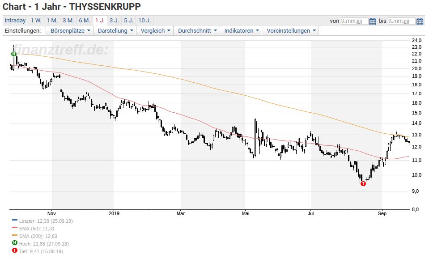Select the 3 M. time range tab
This screenshot has height=259, width=425.
(x=68, y=21)
